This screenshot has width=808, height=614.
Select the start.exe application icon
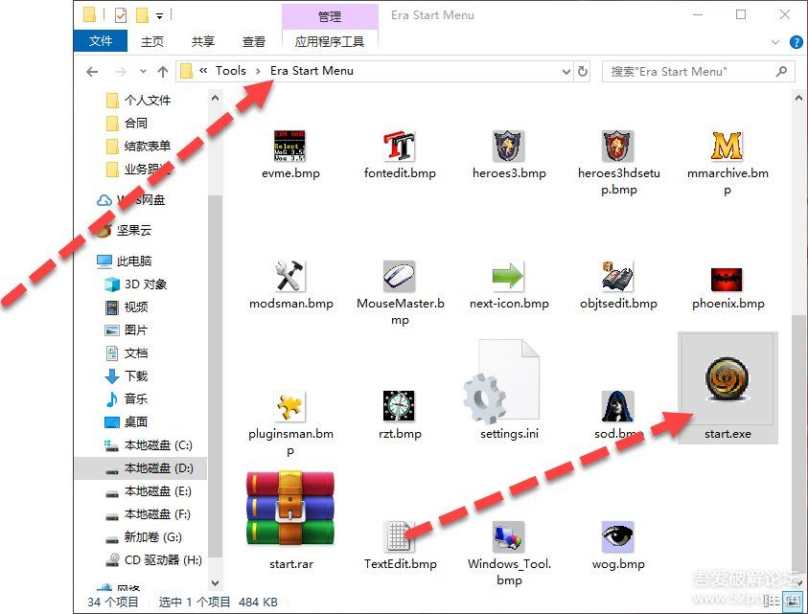pyautogui.click(x=727, y=382)
